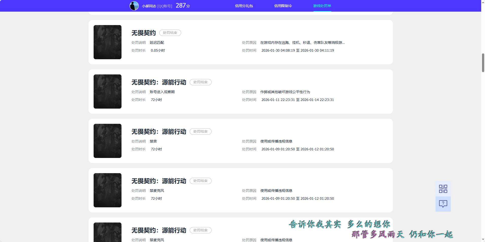
Task: Click the scrollbar up arrow
Action: click(x=482, y=2)
